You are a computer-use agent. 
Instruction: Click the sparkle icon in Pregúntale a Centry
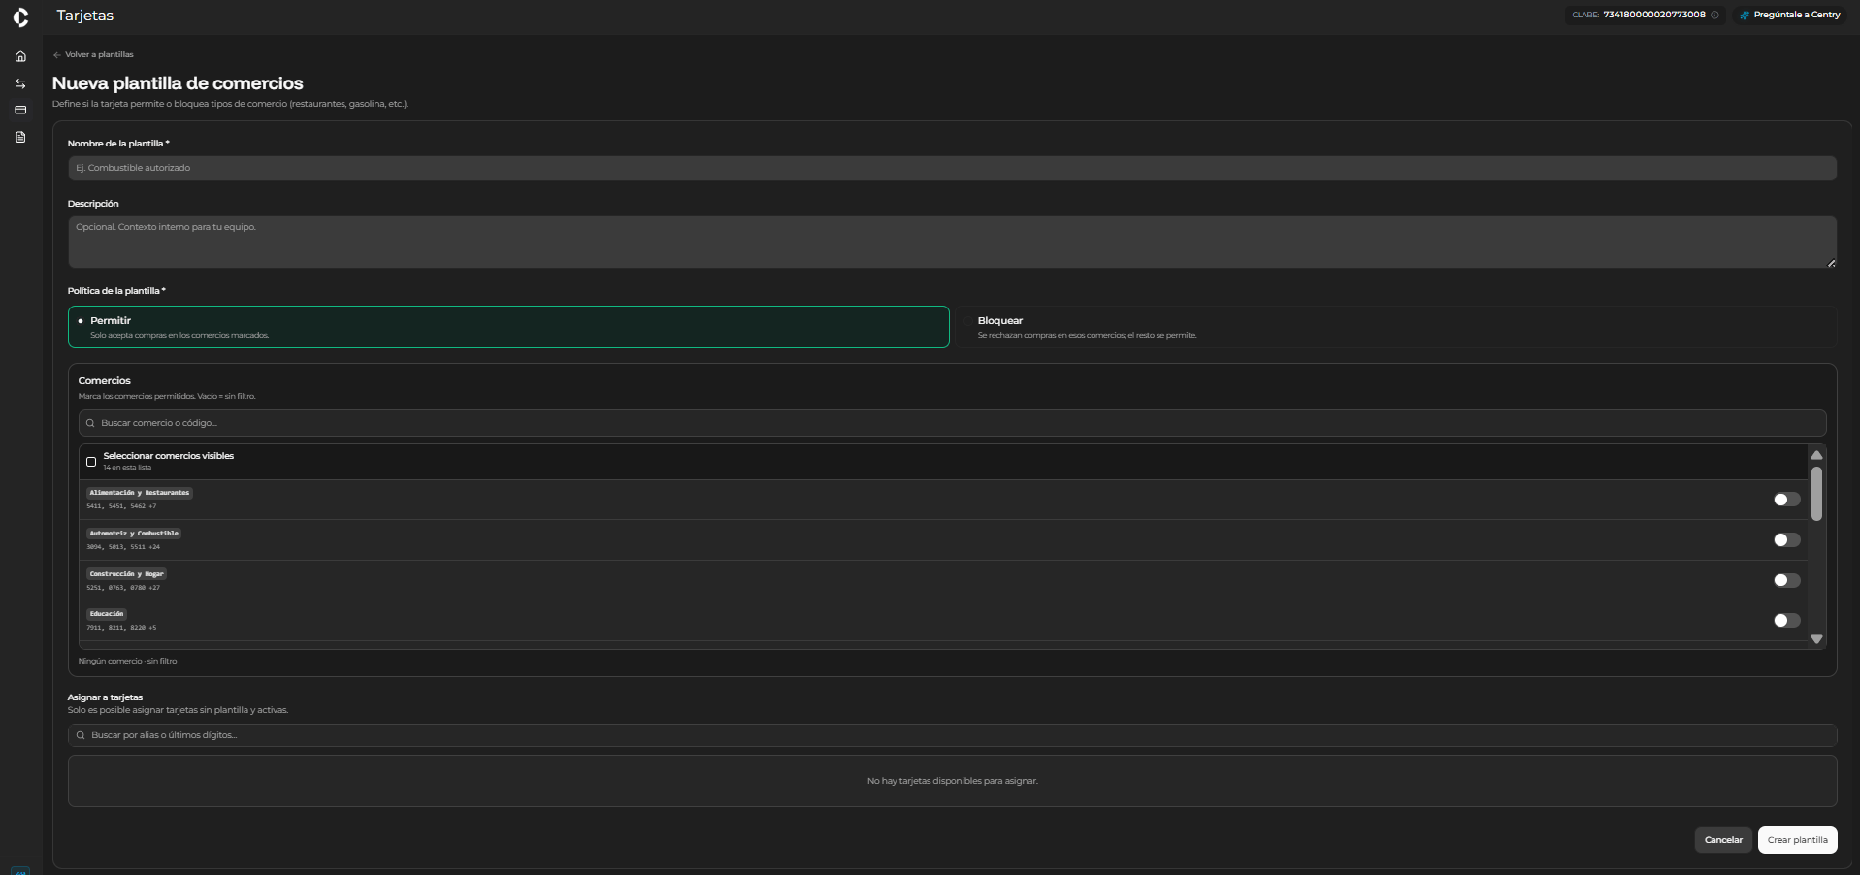pyautogui.click(x=1745, y=15)
